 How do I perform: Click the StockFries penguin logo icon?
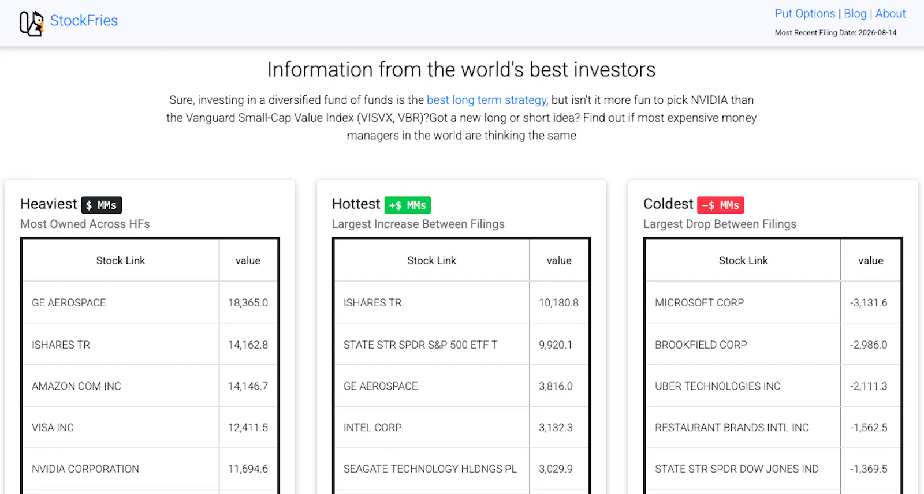(x=32, y=23)
